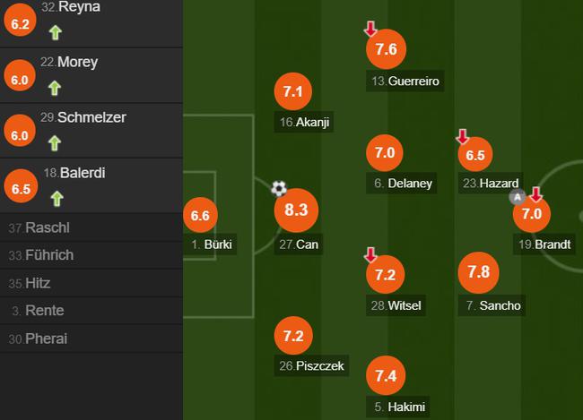The image size is (583, 420).
Task: Click red substitution arrow on Witsel
Action: click(x=370, y=254)
